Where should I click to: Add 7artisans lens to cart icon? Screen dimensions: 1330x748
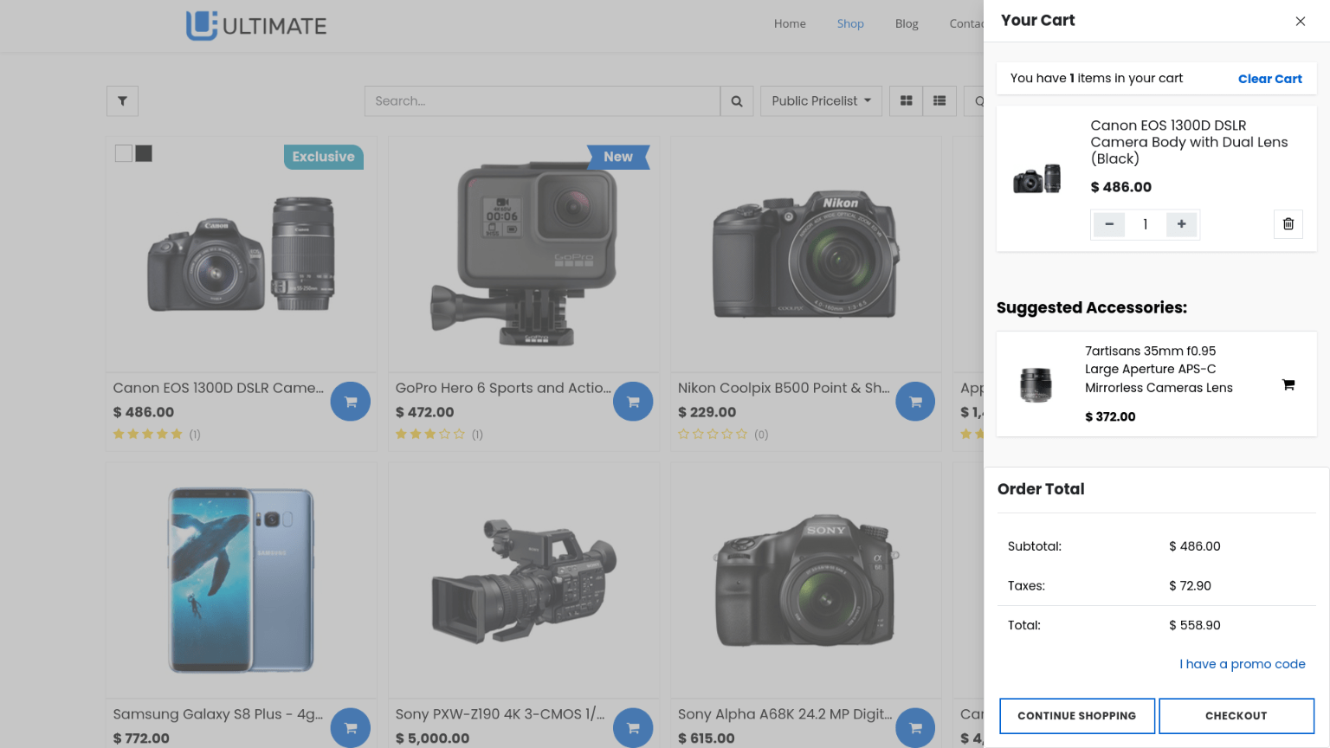coord(1288,384)
